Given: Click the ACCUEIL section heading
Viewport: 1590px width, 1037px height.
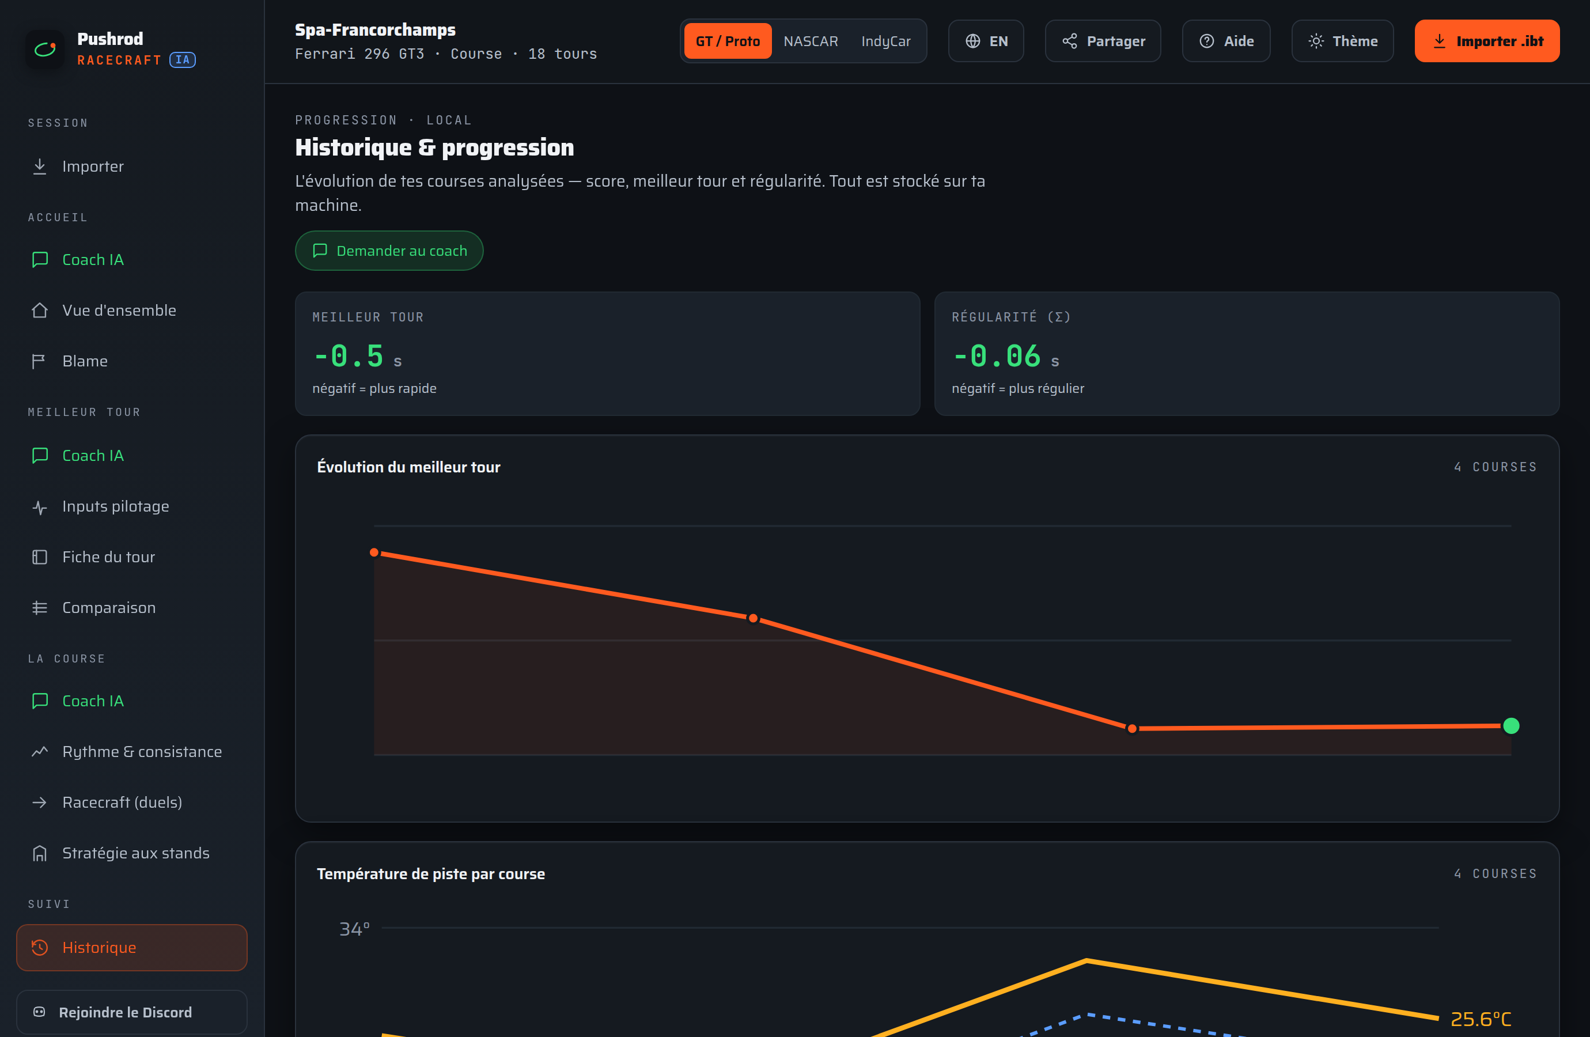Looking at the screenshot, I should click(58, 217).
